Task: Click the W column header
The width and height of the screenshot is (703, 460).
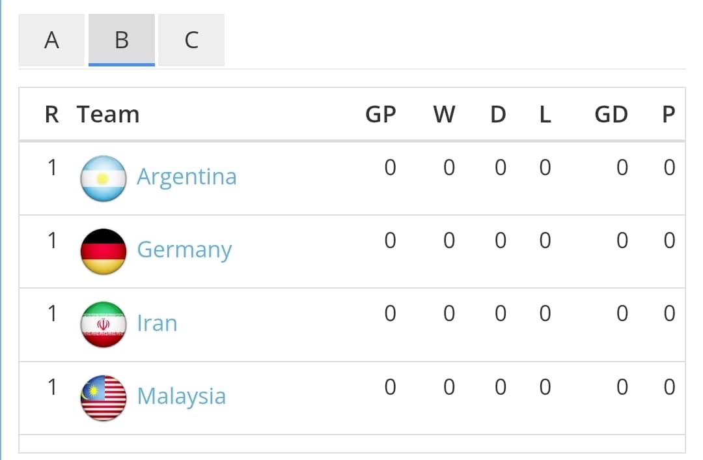Action: coord(445,115)
